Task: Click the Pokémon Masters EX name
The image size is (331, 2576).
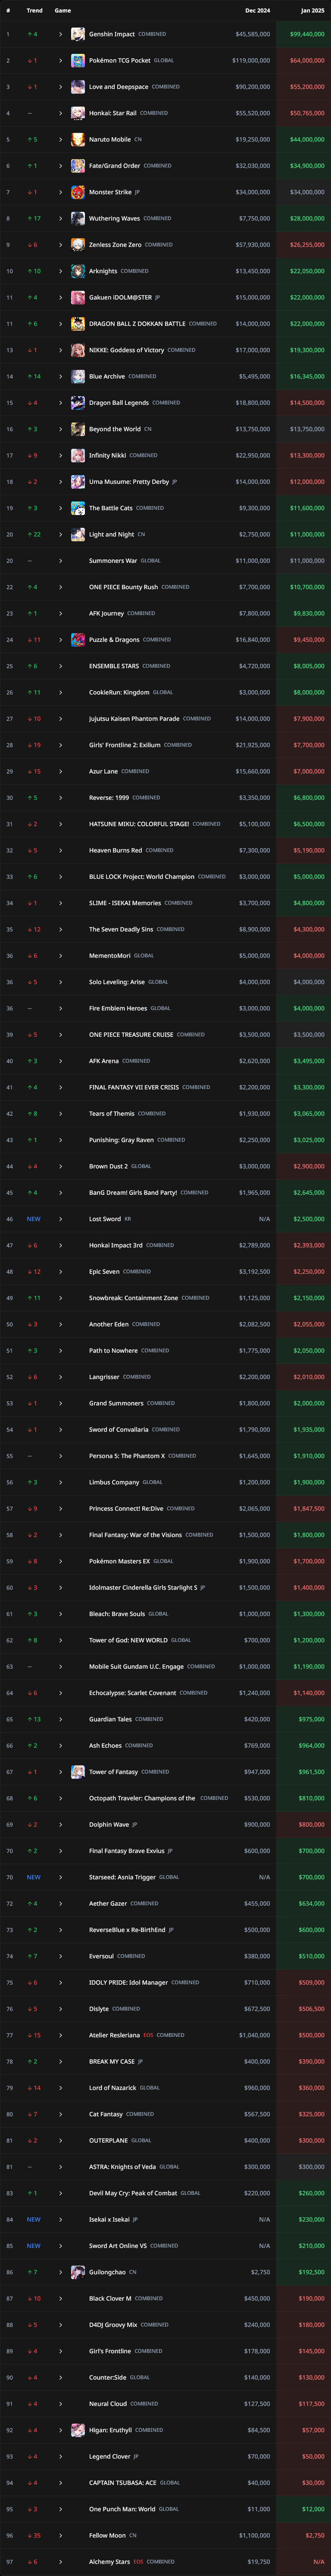Action: click(119, 1561)
